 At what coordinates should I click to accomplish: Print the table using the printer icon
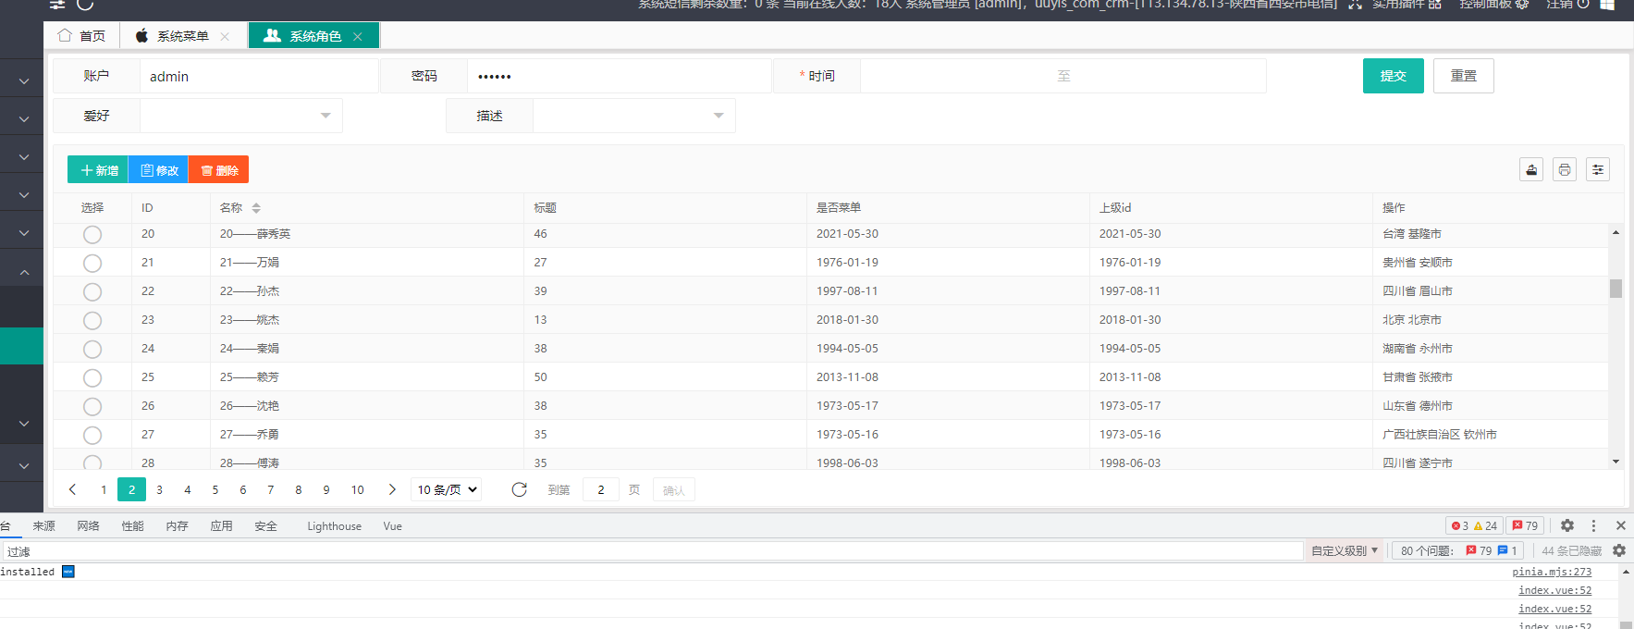pyautogui.click(x=1565, y=169)
